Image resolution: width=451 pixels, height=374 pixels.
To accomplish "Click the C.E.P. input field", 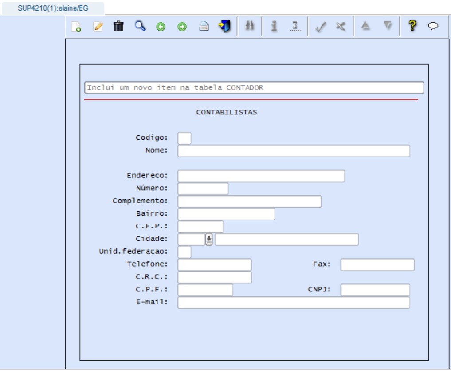I will coord(200,227).
